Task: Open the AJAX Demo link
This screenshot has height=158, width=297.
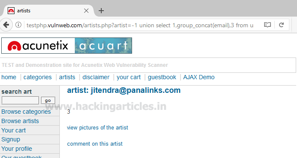Action: [x=199, y=77]
